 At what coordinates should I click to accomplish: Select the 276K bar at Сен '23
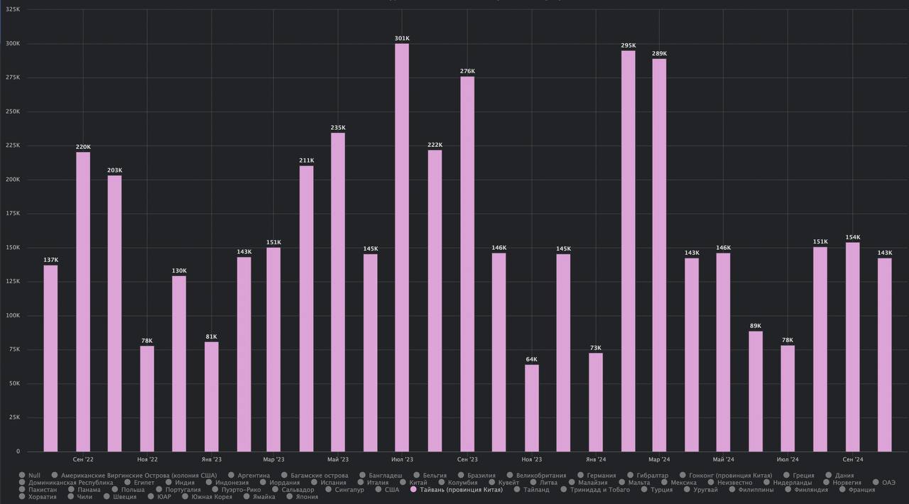coord(467,263)
